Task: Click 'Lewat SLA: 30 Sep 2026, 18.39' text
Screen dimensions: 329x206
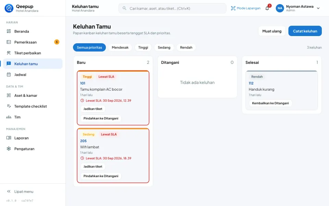Action: 109,158
